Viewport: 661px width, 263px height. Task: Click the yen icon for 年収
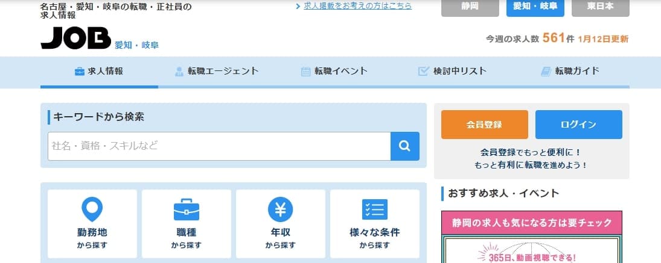pyautogui.click(x=280, y=209)
